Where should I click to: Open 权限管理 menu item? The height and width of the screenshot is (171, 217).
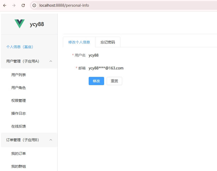19,101
